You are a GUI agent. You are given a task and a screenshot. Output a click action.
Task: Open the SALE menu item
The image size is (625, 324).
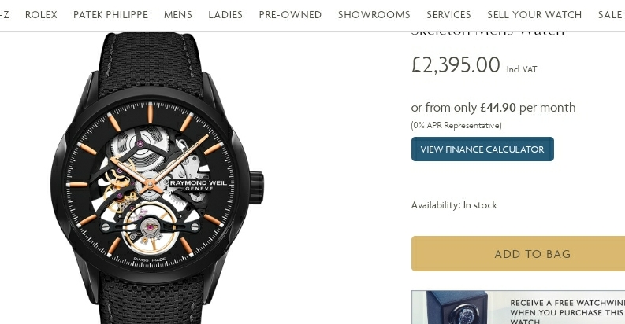tap(610, 15)
